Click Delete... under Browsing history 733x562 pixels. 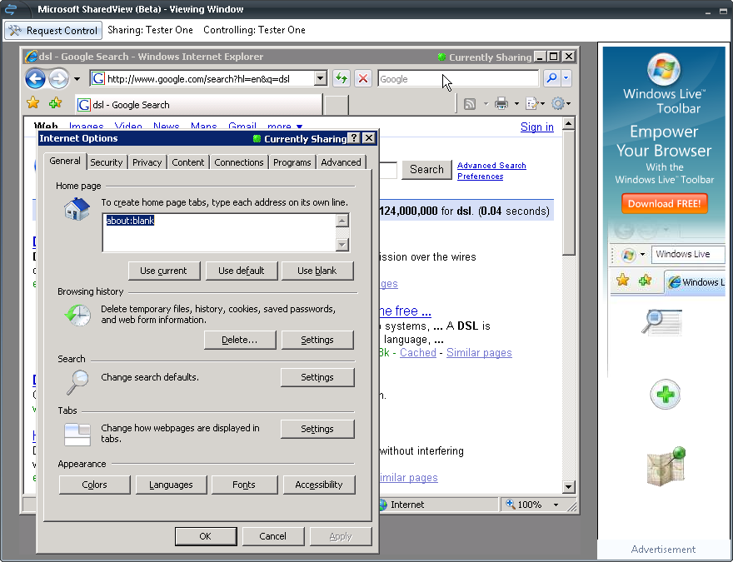[240, 340]
